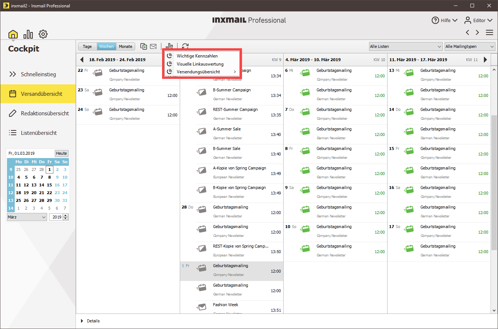Image resolution: width=498 pixels, height=329 pixels.
Task: Open Schnelleinstieg in the sidebar
Action: click(x=38, y=74)
